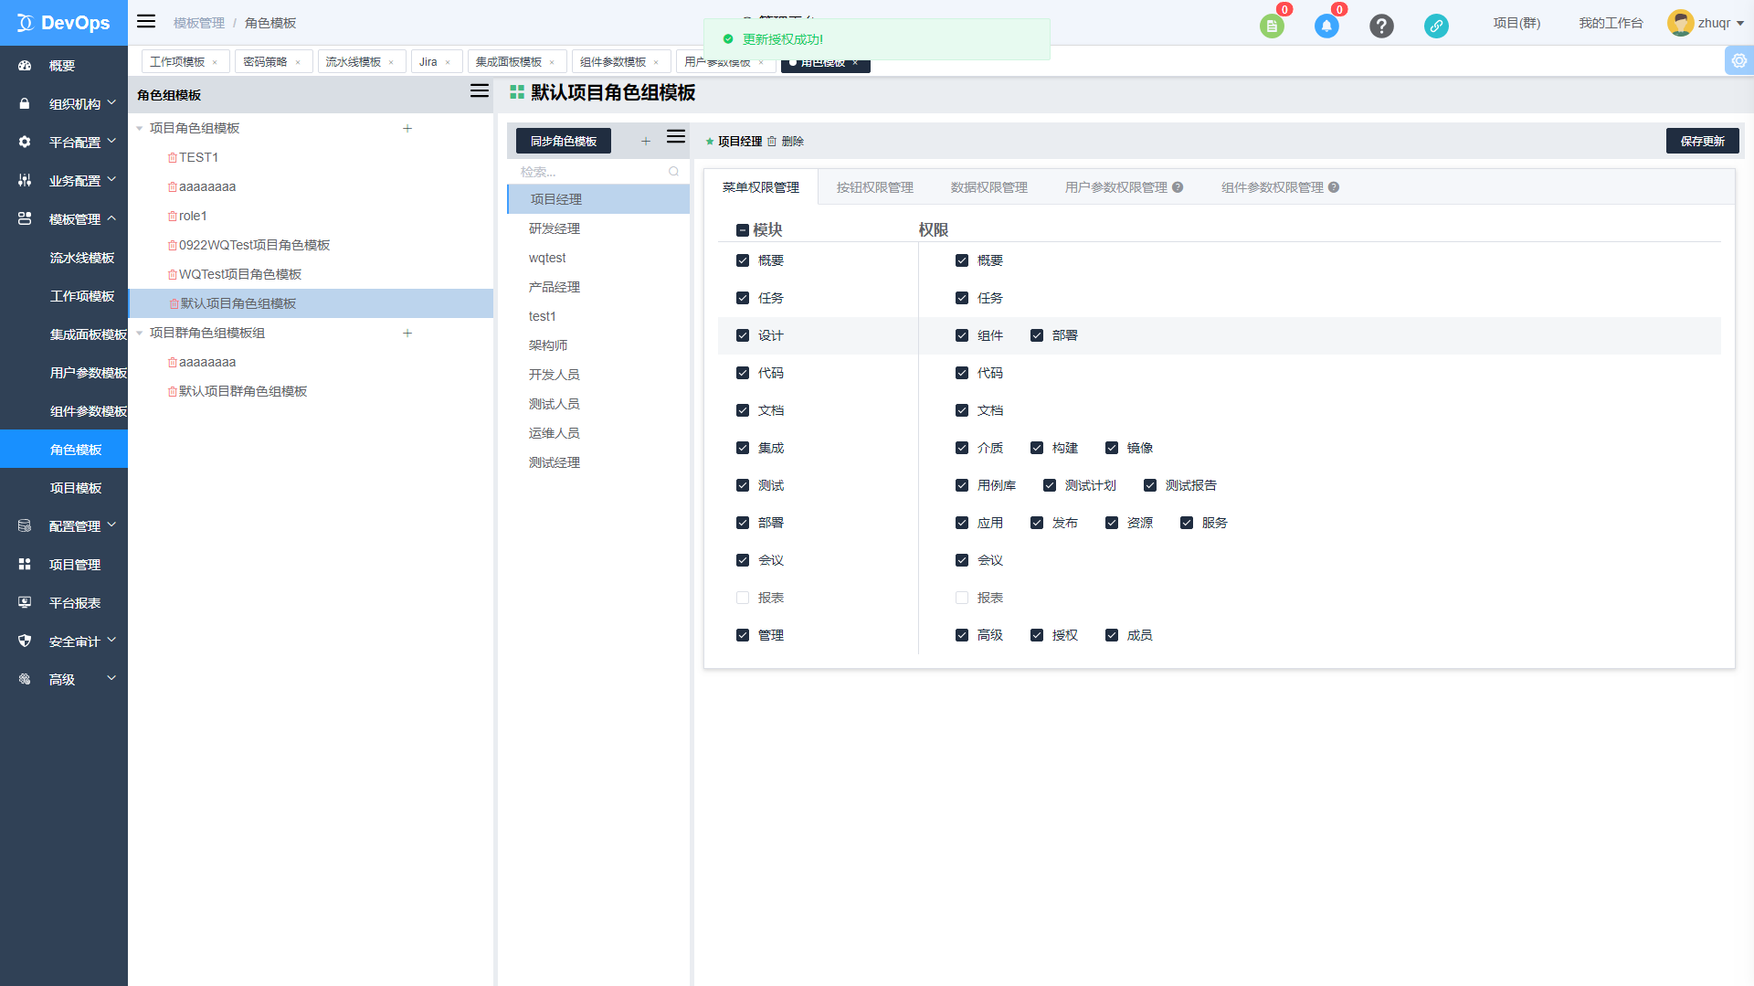Click the search magnifier icon in 检索 field
The width and height of the screenshot is (1754, 986).
point(674,172)
